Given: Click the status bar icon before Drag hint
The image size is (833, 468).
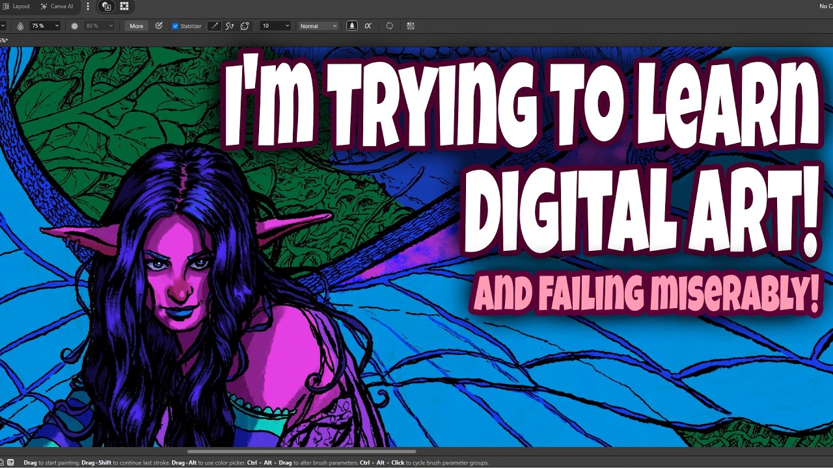Looking at the screenshot, I should coord(10,462).
